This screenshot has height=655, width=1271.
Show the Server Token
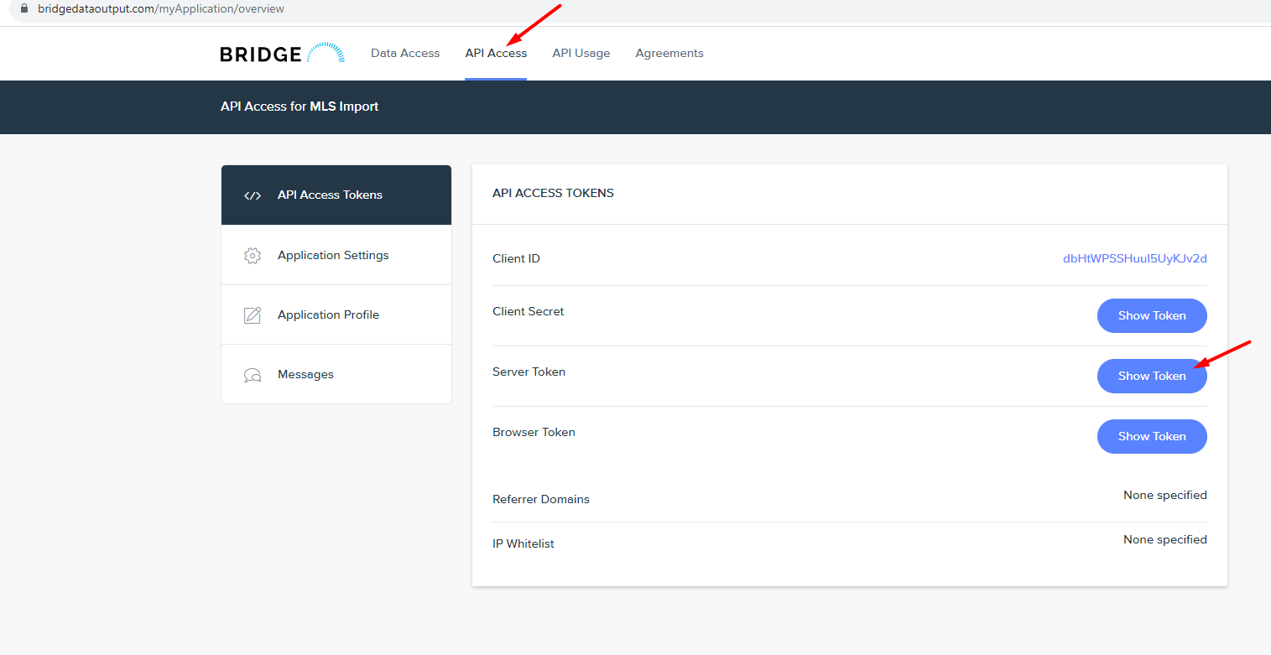[1152, 376]
